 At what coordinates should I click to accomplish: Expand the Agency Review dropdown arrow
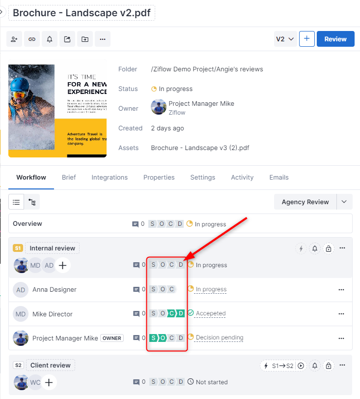(x=344, y=202)
